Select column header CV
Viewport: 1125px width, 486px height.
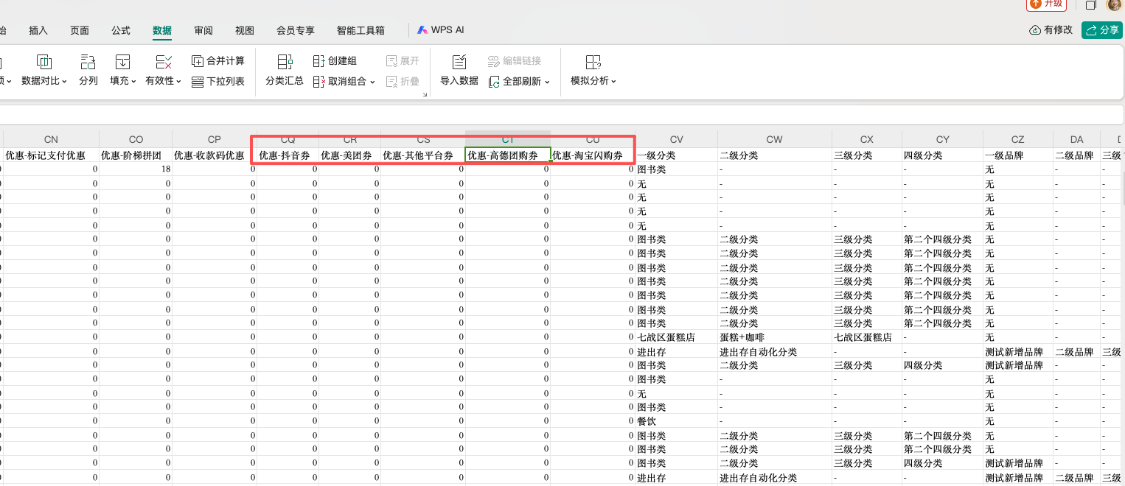point(676,139)
